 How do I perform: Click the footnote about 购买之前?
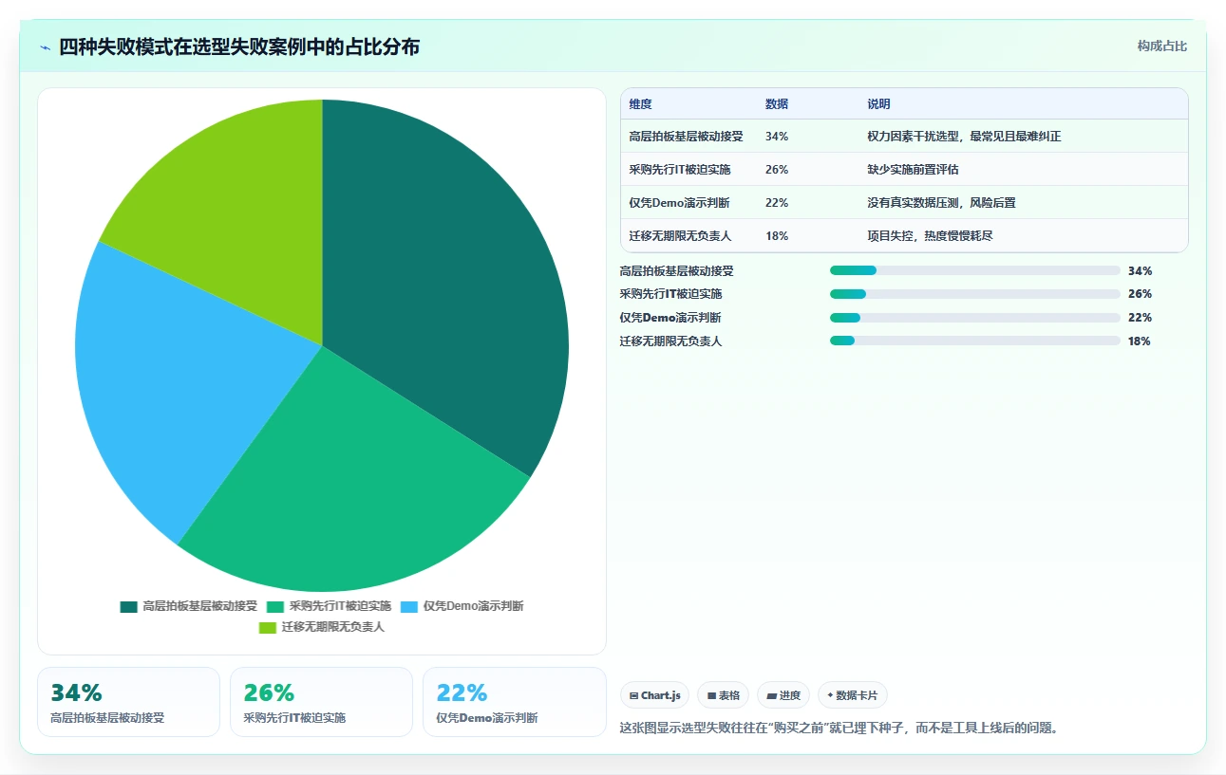pos(839,729)
